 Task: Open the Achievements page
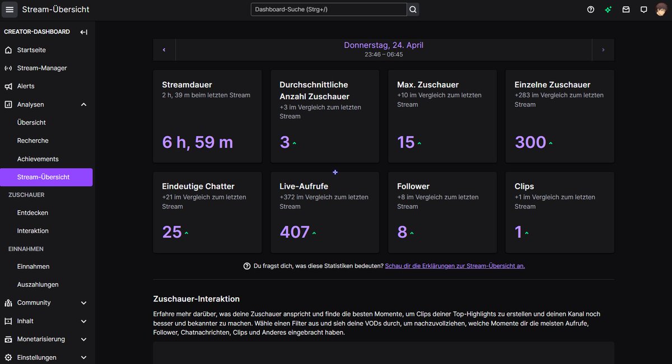coord(37,158)
